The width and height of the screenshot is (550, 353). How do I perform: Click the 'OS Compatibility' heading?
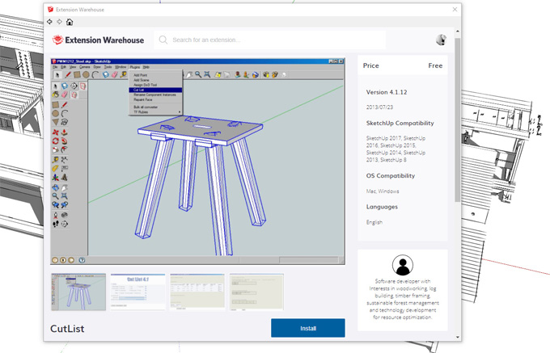391,176
